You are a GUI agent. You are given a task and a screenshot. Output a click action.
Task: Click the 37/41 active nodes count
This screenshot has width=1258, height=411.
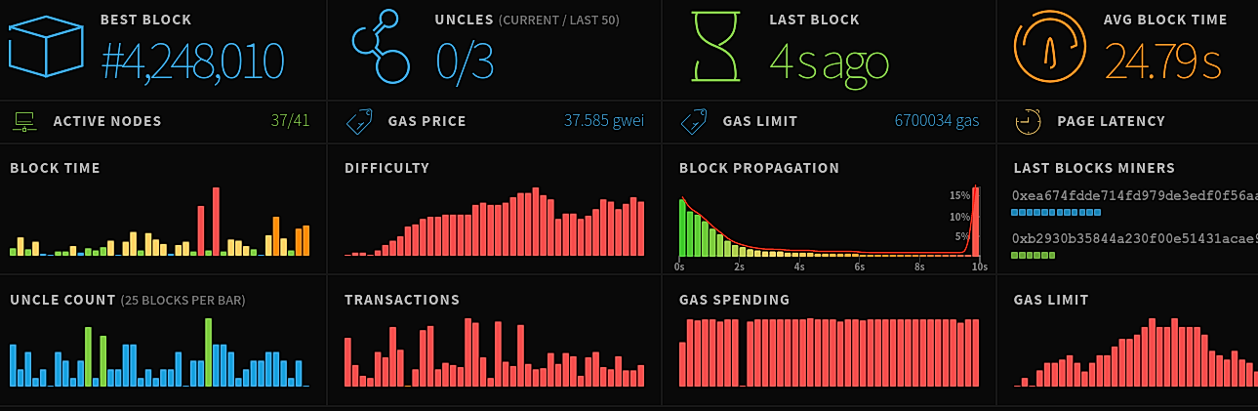(x=291, y=121)
